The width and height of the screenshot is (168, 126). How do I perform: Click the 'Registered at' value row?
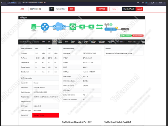[46, 97]
